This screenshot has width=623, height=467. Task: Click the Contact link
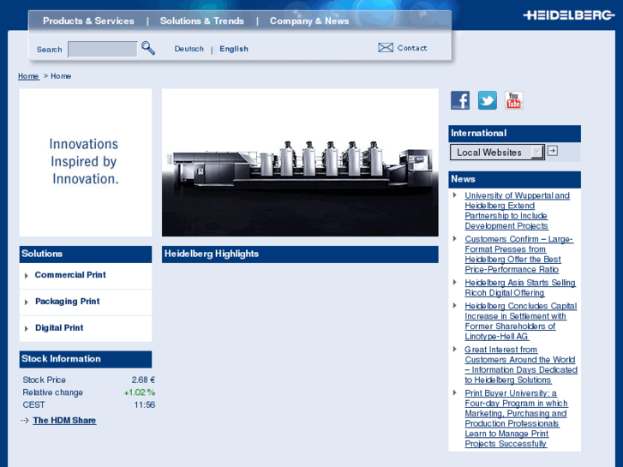click(412, 48)
